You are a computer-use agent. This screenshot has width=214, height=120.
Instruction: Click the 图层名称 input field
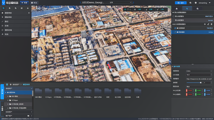pos(199,86)
